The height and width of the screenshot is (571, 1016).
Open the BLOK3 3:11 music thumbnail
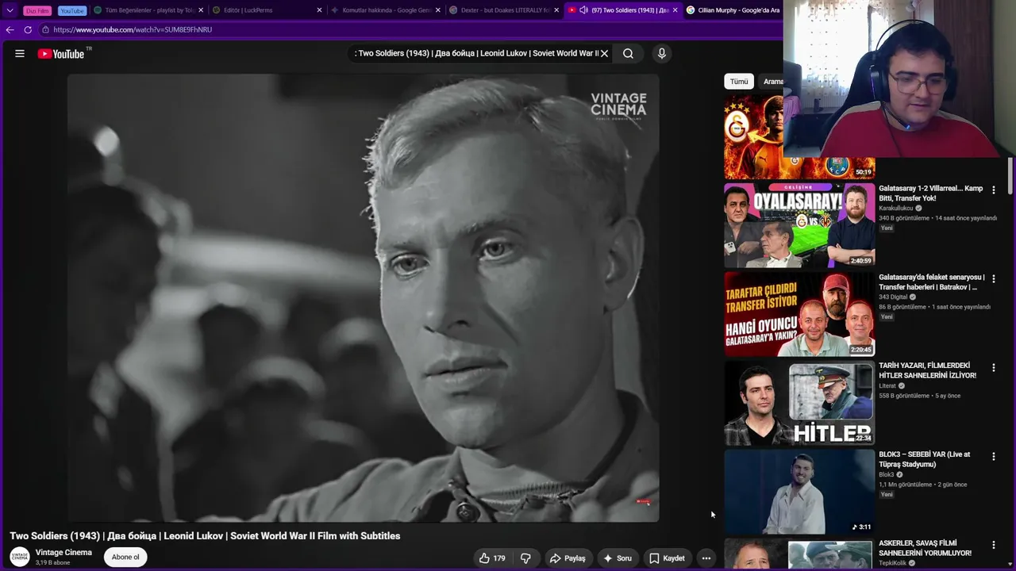[x=799, y=492]
